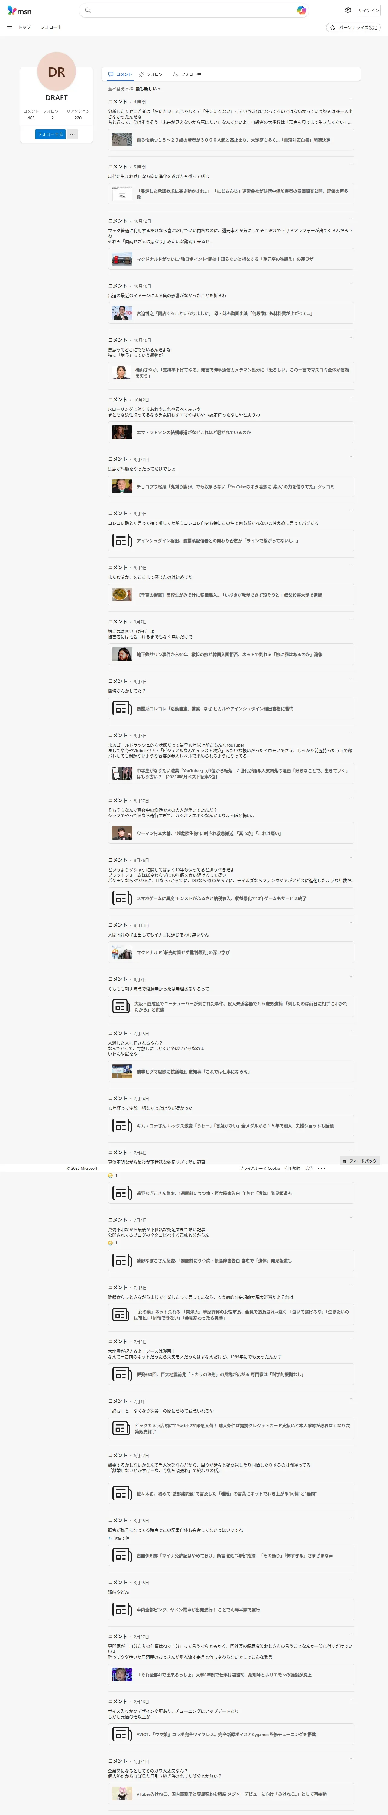This screenshot has width=388, height=1815.
Task: Open news icon of アインシュタイン稲田 article
Action: [122, 540]
